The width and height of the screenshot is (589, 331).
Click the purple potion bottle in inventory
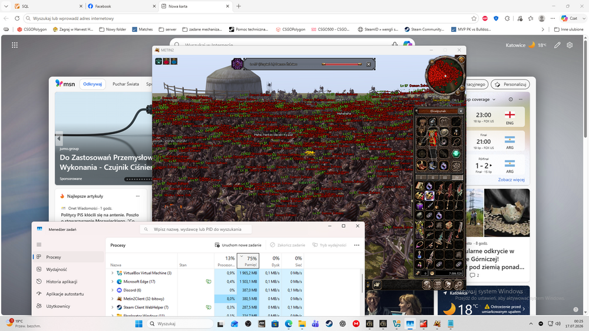pyautogui.click(x=419, y=205)
